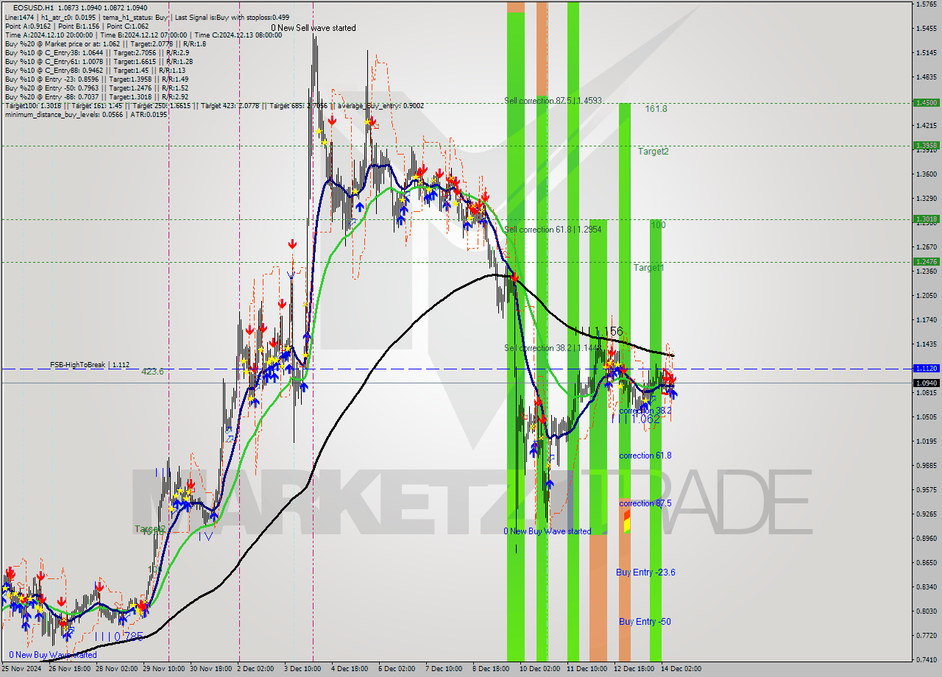Click the '14 Dec 02:00' time label

681,669
